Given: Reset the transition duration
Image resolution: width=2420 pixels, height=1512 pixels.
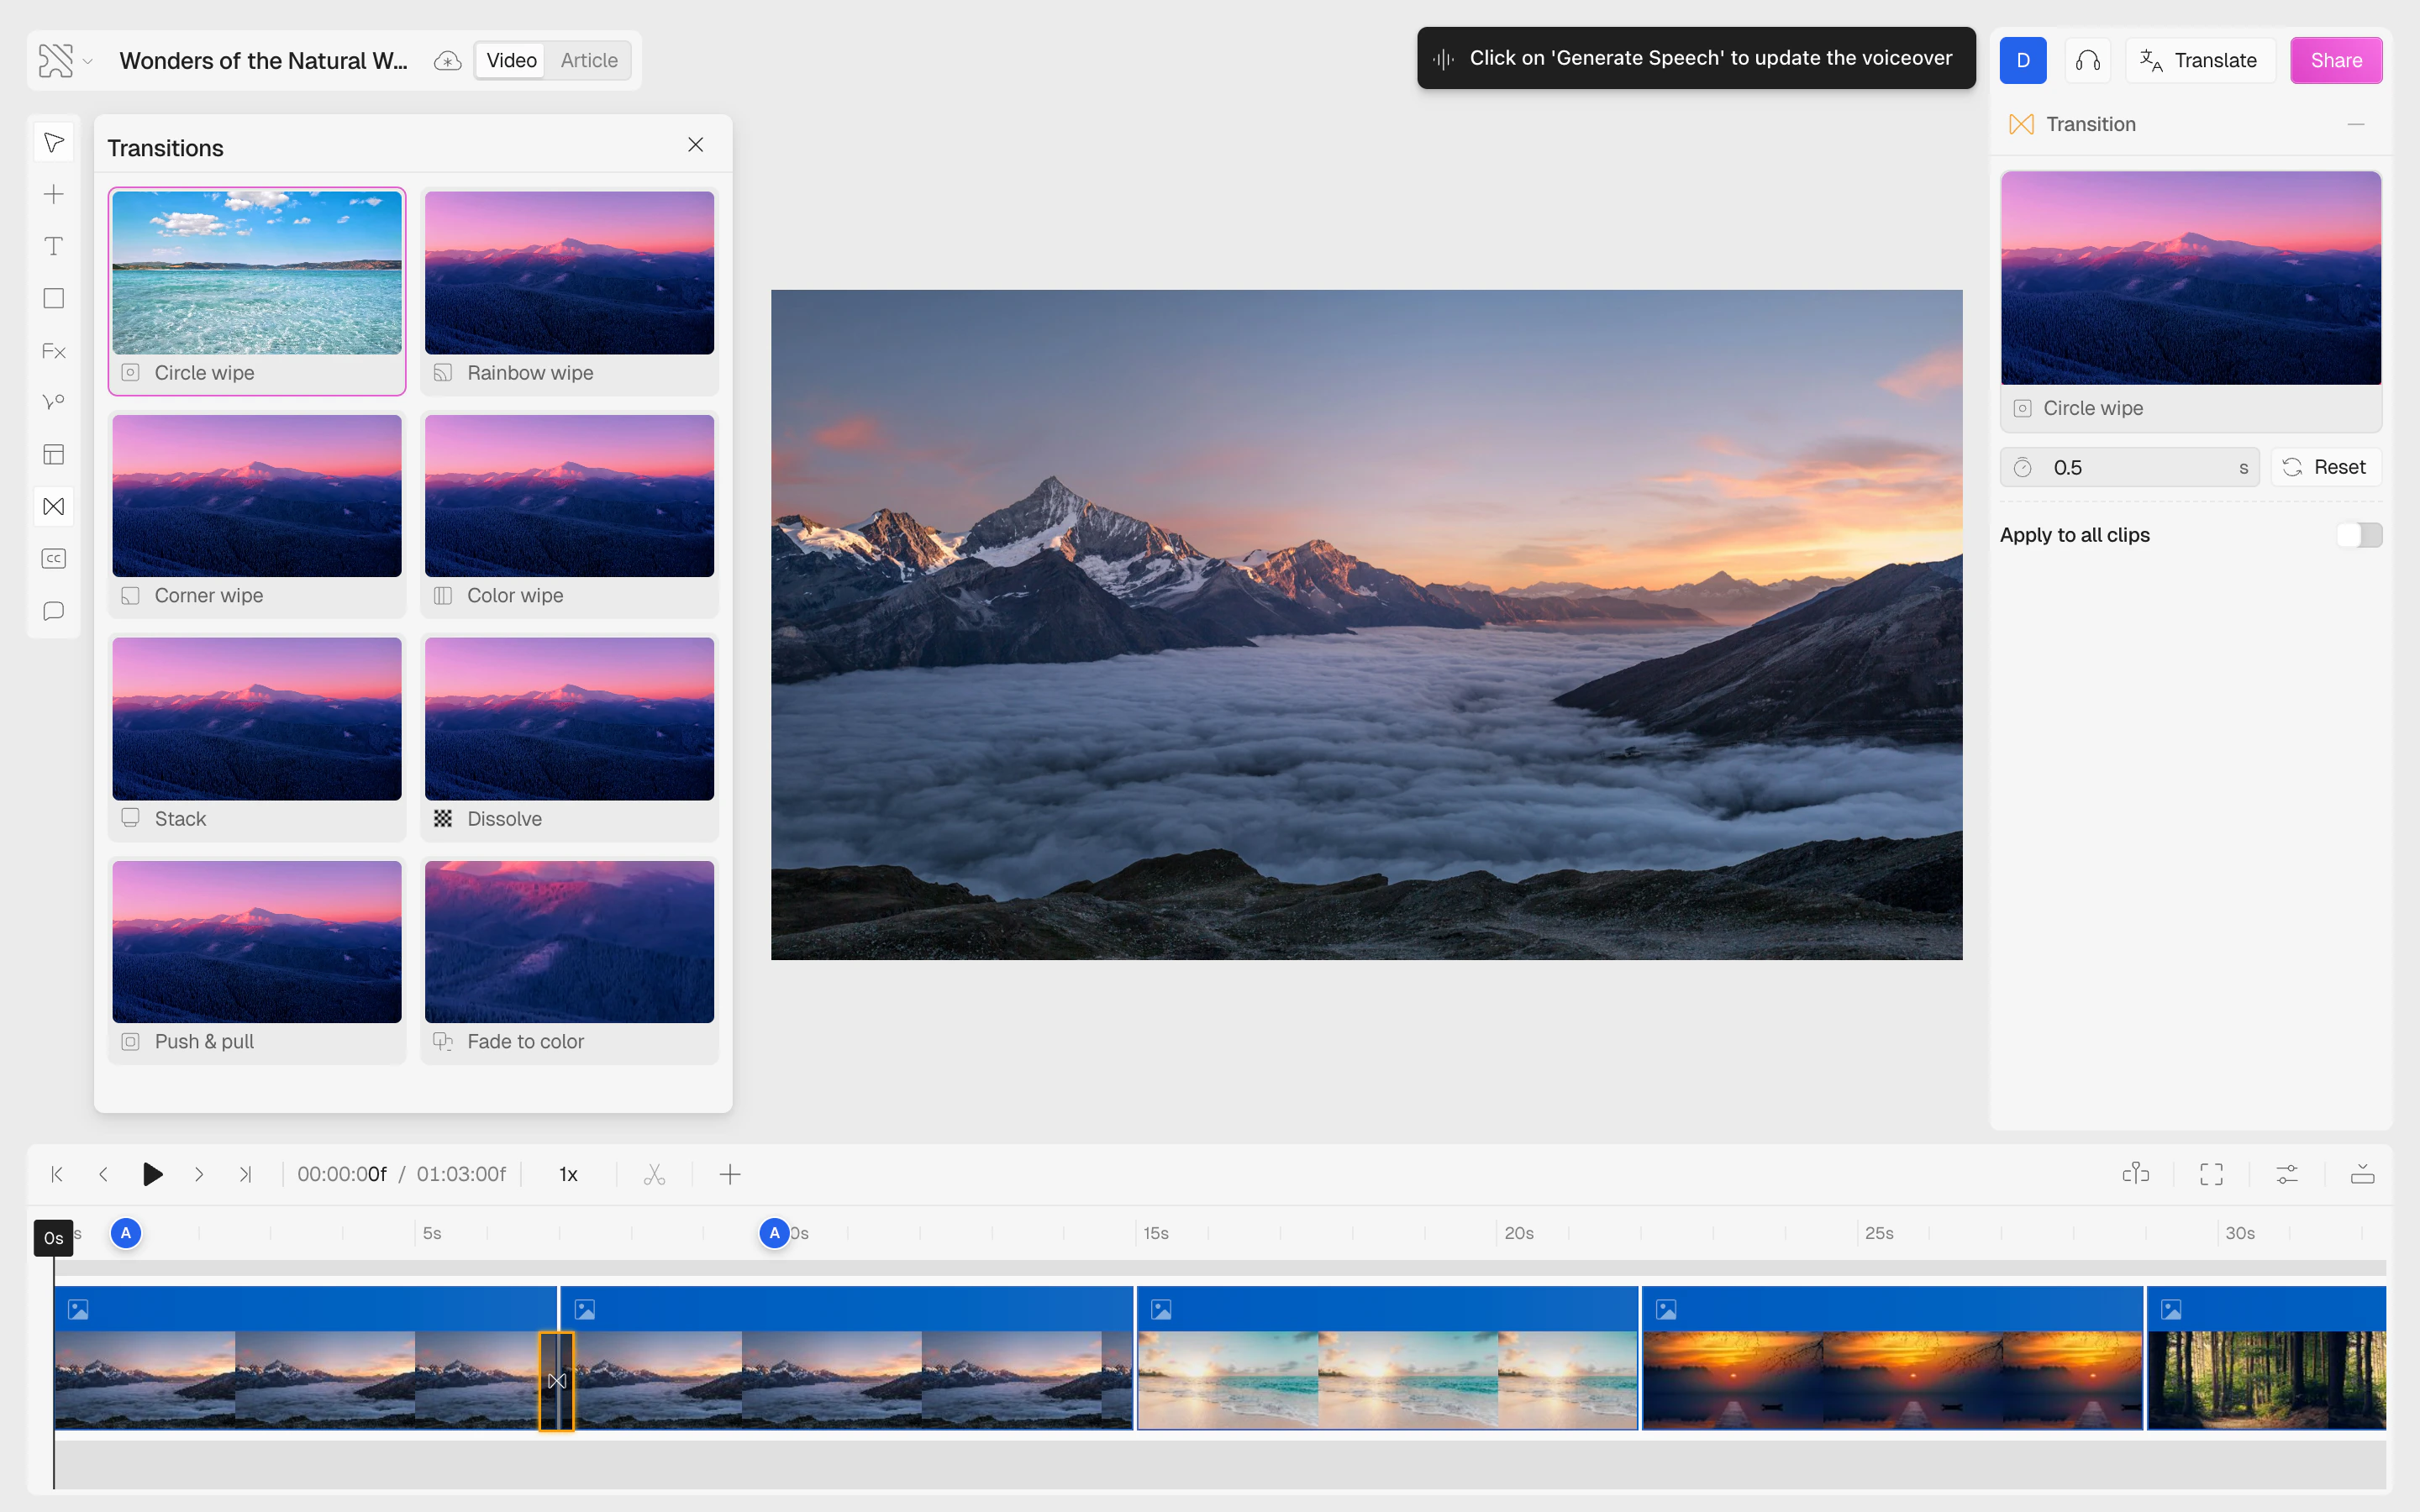Looking at the screenshot, I should [2326, 467].
